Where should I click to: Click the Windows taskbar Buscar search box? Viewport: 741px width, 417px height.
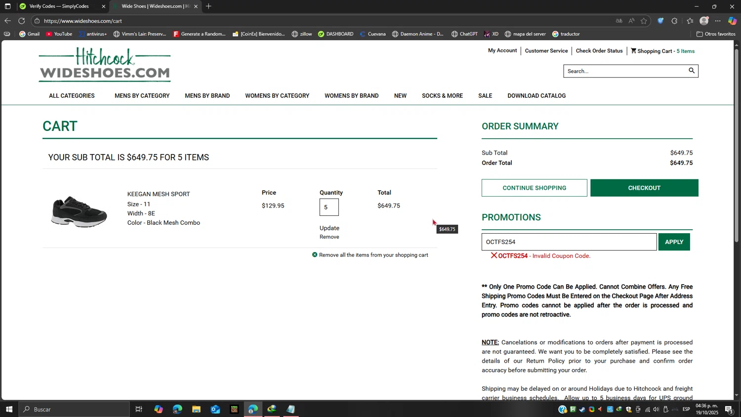[x=74, y=409]
